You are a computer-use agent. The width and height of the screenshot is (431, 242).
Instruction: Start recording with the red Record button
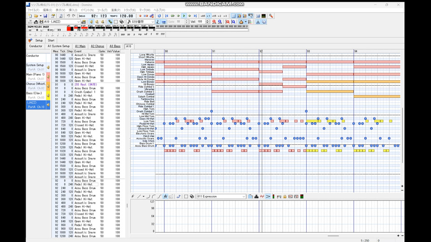click(140, 16)
